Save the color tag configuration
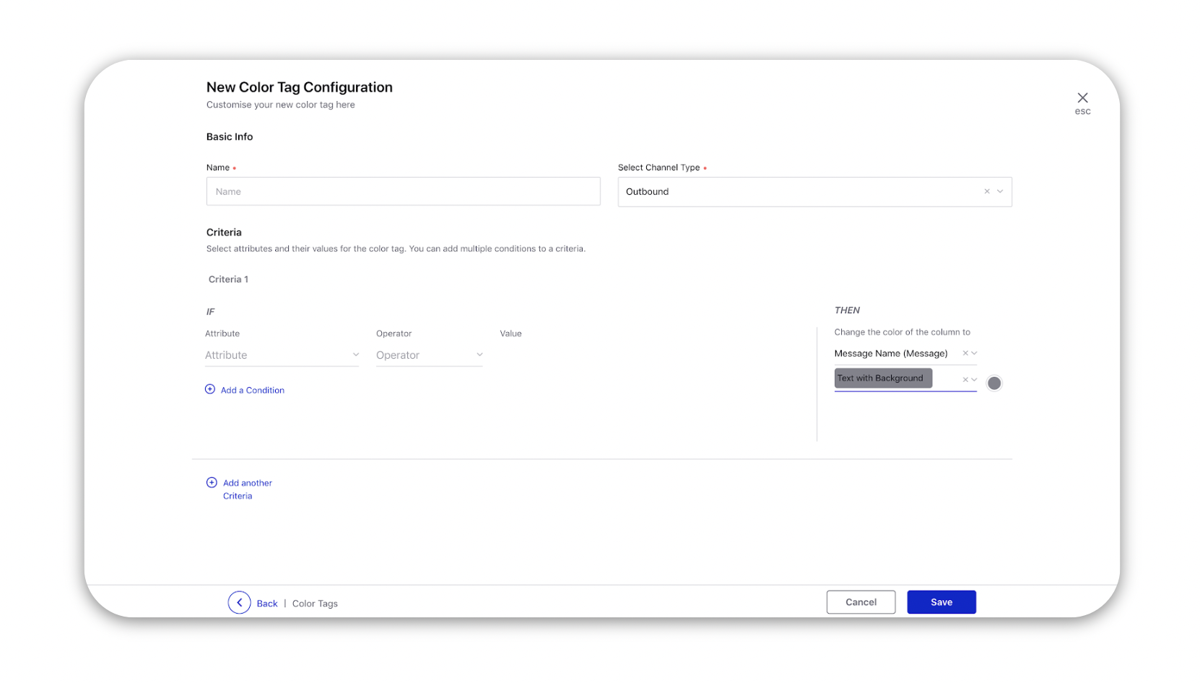1200x683 pixels. [x=942, y=602]
